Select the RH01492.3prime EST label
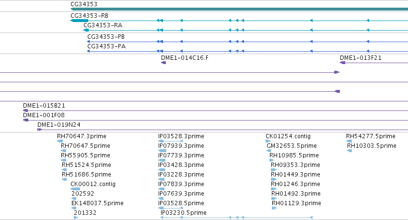This screenshot has width=408, height=220. point(296,194)
